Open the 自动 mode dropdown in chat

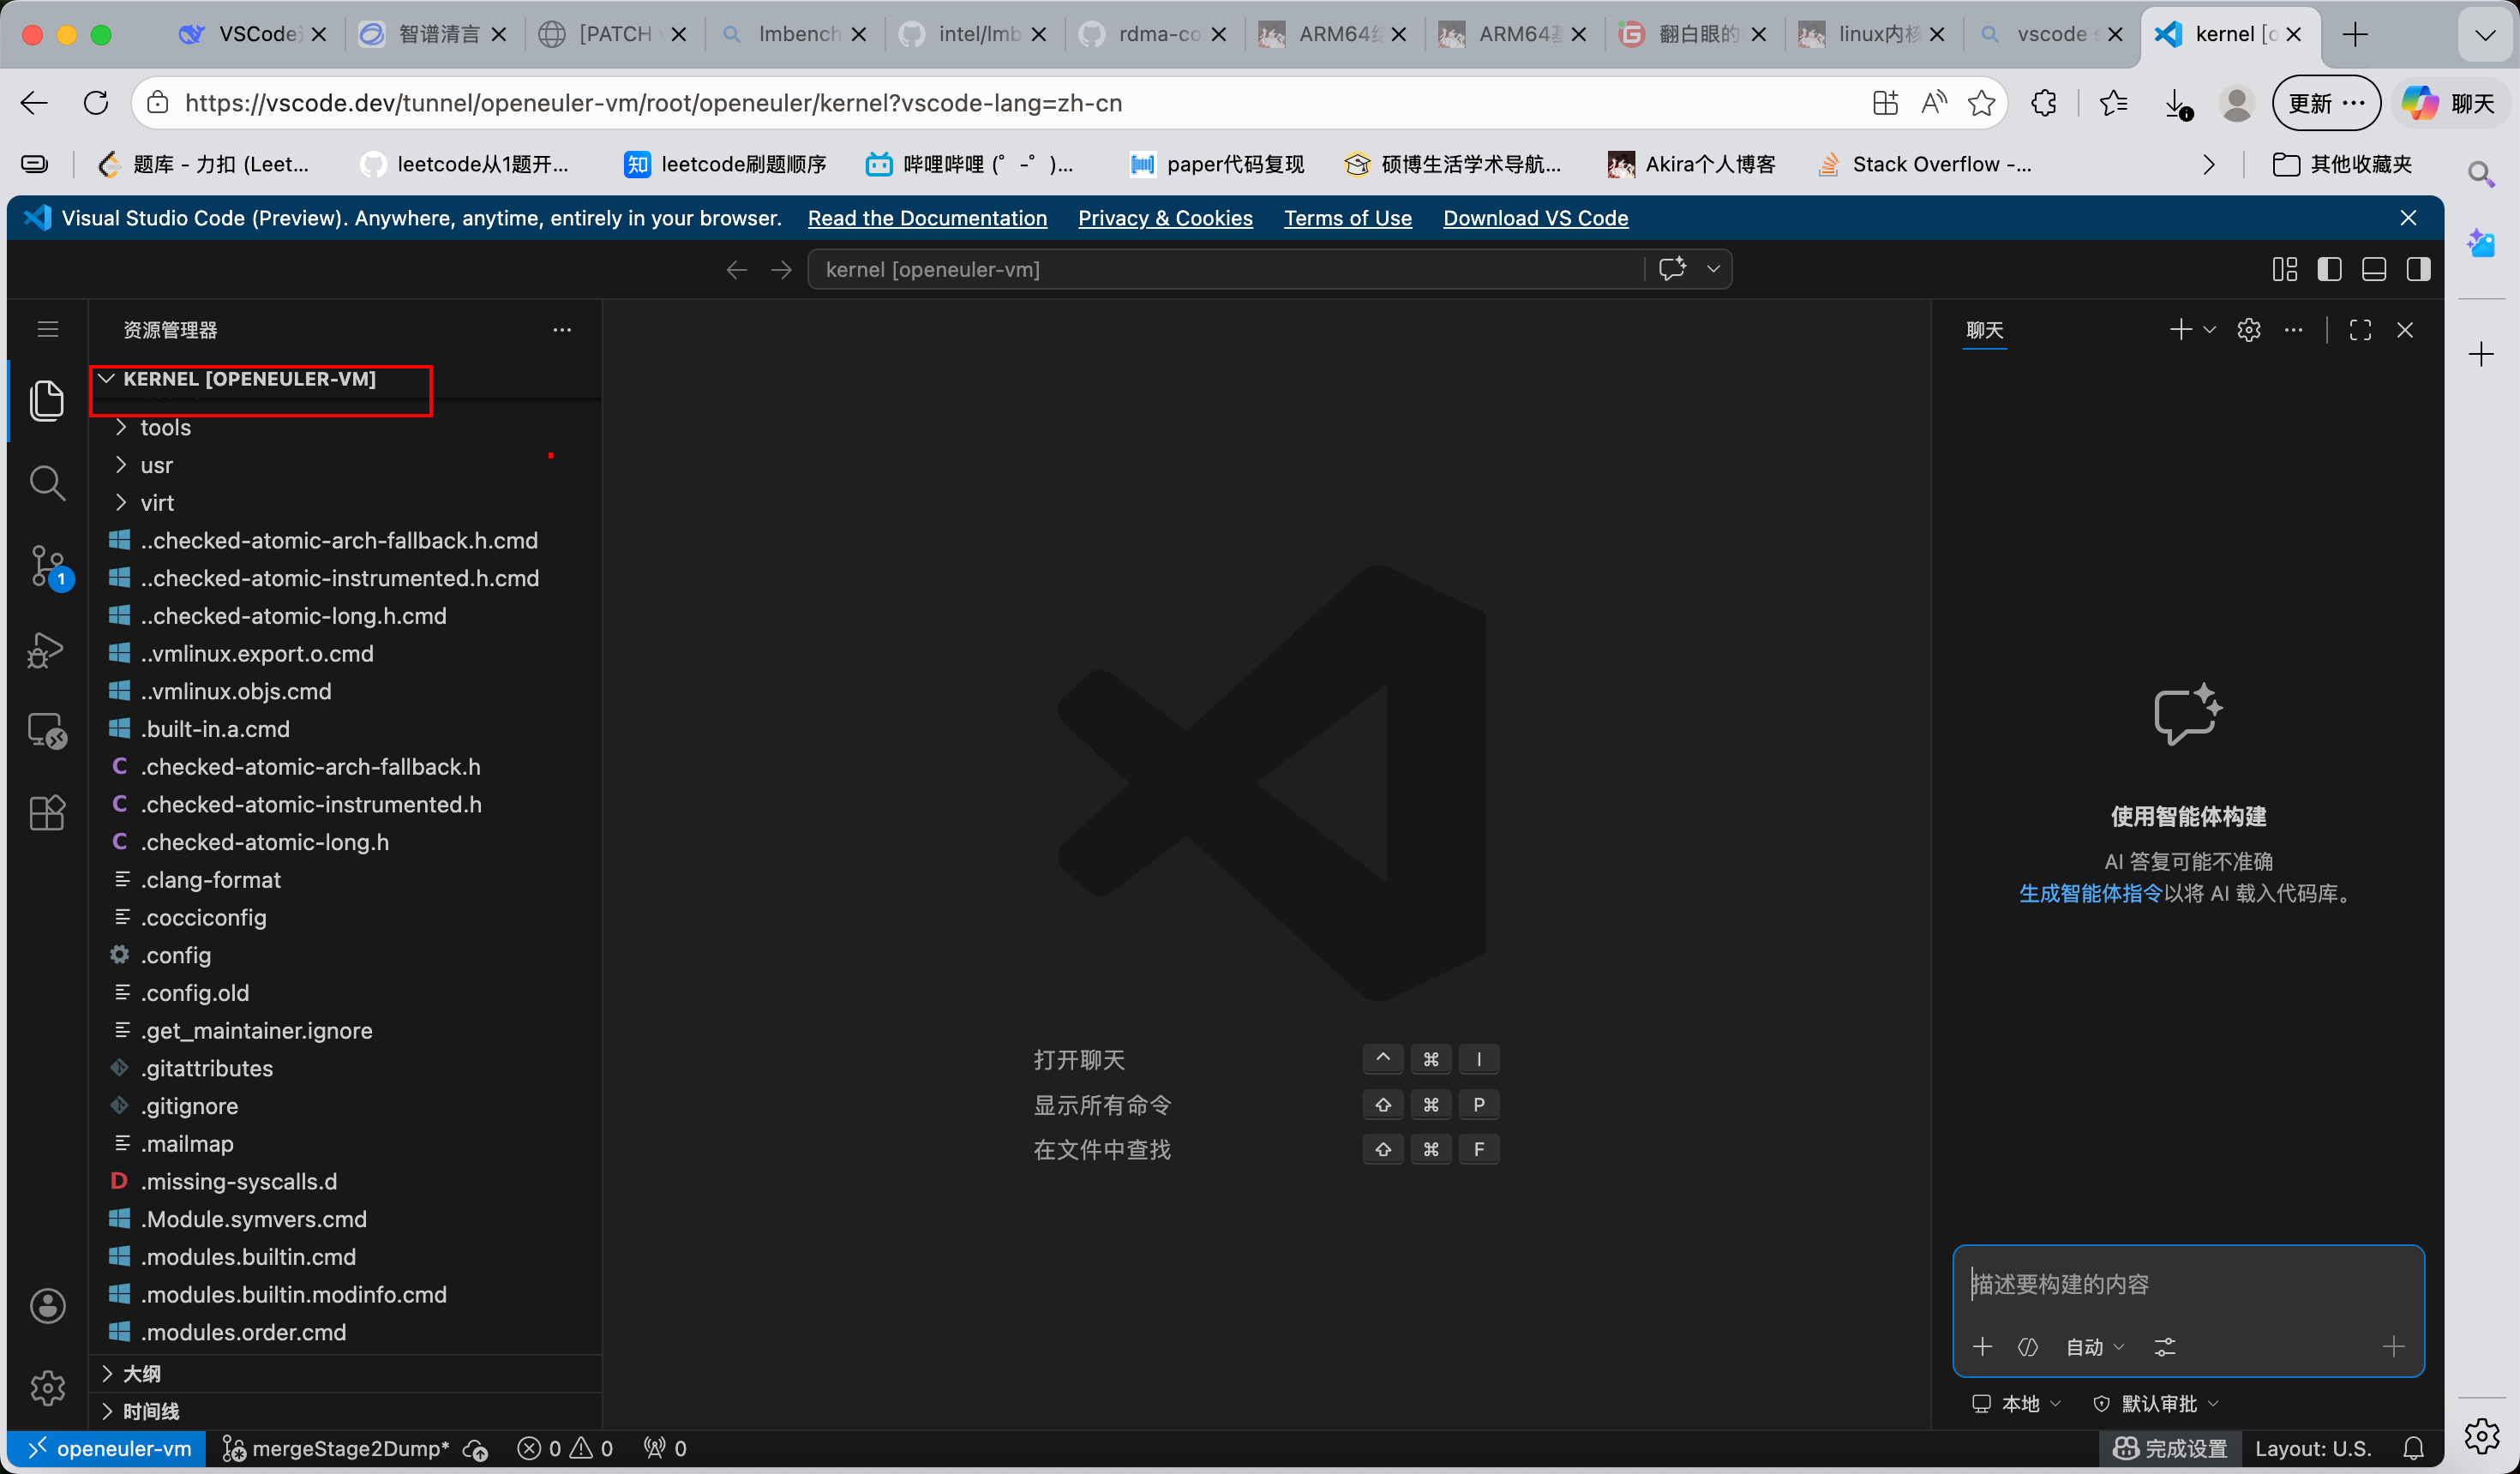point(2094,1347)
